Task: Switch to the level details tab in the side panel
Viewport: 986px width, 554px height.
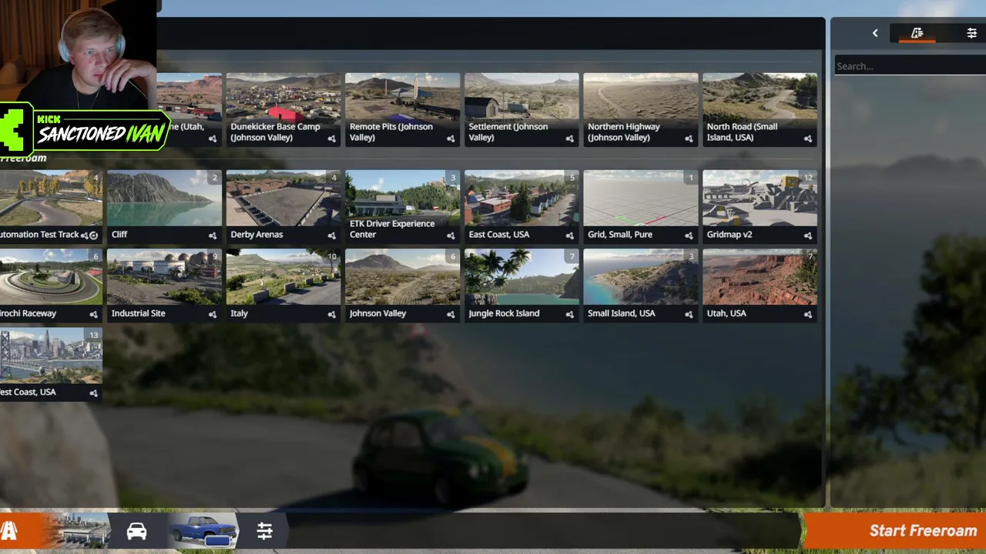Action: point(917,33)
